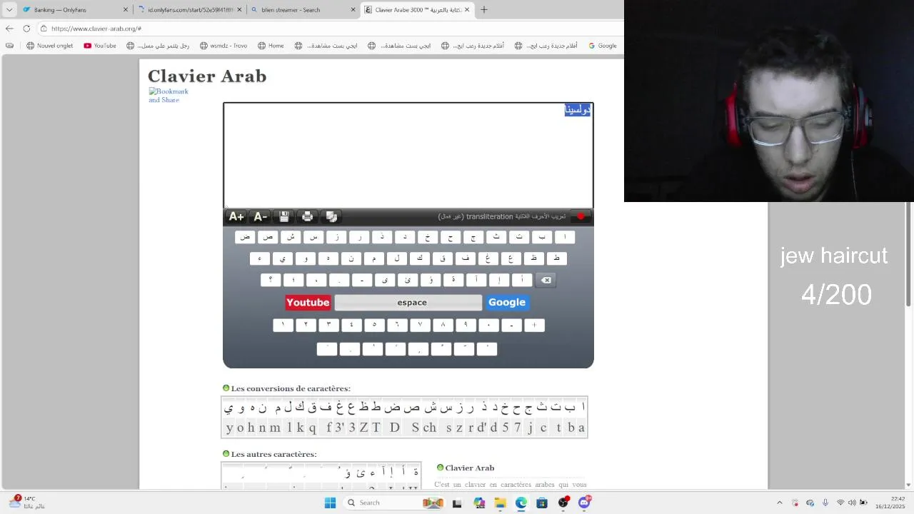Show hidden system tray icons
This screenshot has width=914, height=514.
pyautogui.click(x=779, y=503)
